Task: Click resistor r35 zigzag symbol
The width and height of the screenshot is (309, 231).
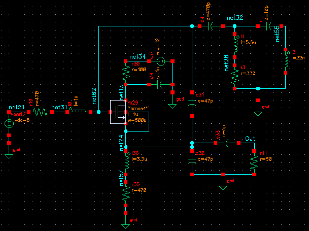Action: (x=126, y=194)
